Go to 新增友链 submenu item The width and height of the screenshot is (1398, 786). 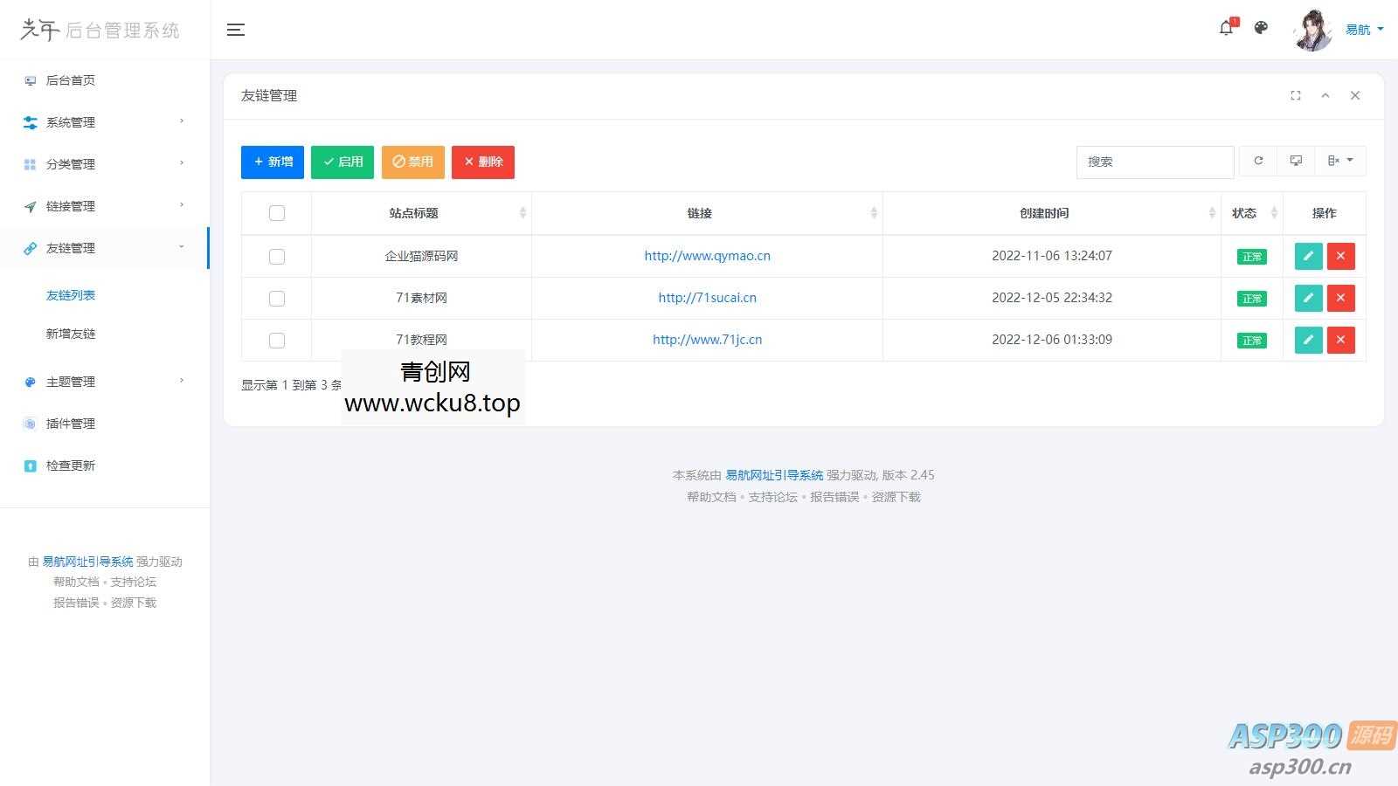[71, 334]
